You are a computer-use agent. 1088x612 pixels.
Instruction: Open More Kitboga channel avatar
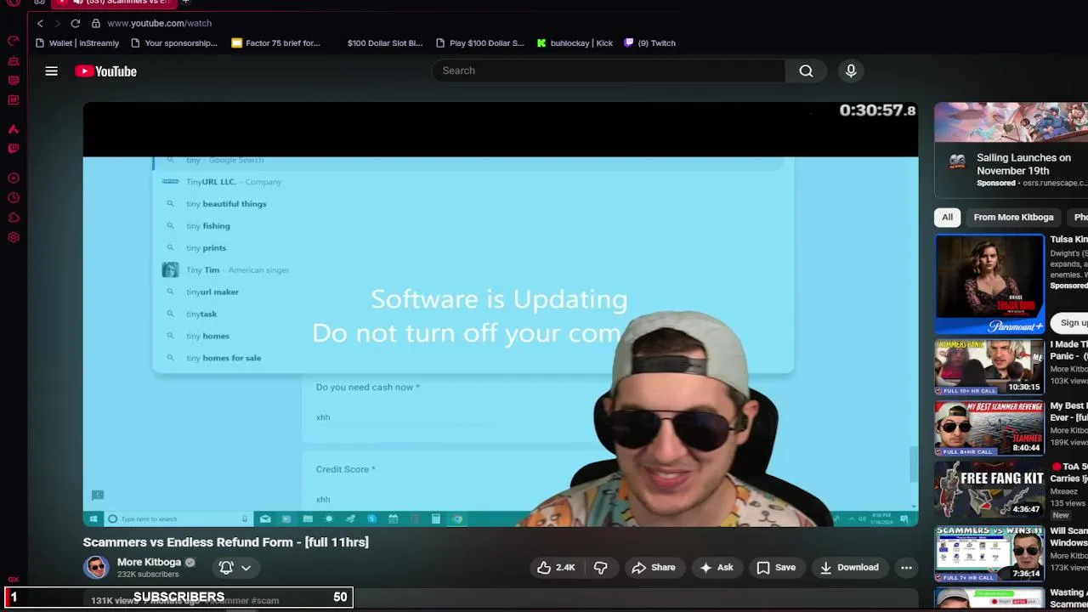tap(96, 567)
